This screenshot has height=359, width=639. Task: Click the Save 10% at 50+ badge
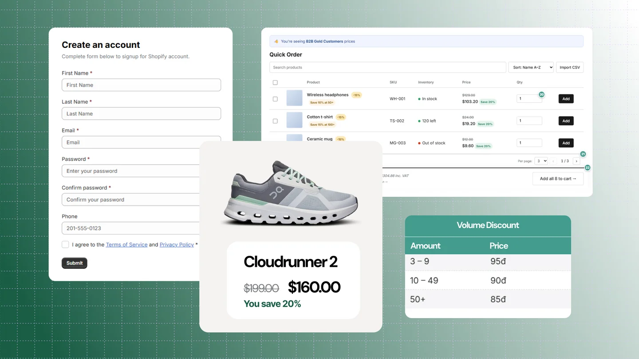(x=322, y=103)
